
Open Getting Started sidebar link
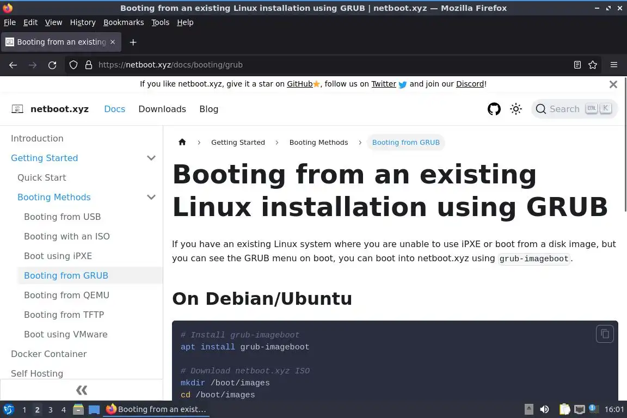click(x=45, y=158)
